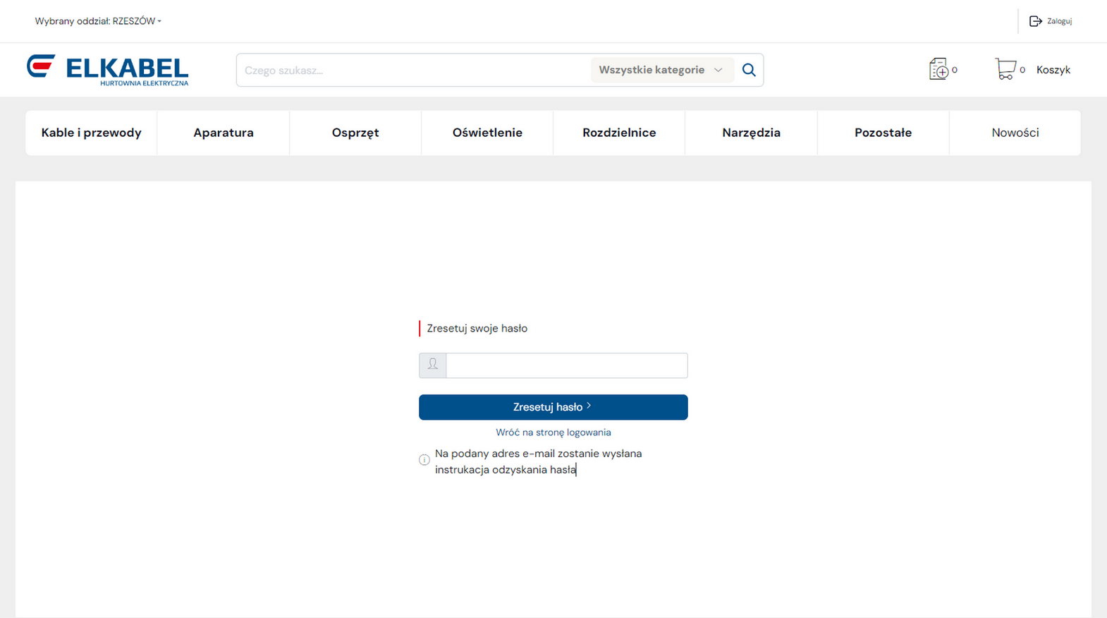Open the Kable i przewody menu
This screenshot has height=618, width=1107.
tap(92, 133)
